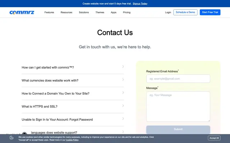Viewport: 230px width, 143px height.
Task: Click the Signup Today link
Action: (140, 4)
